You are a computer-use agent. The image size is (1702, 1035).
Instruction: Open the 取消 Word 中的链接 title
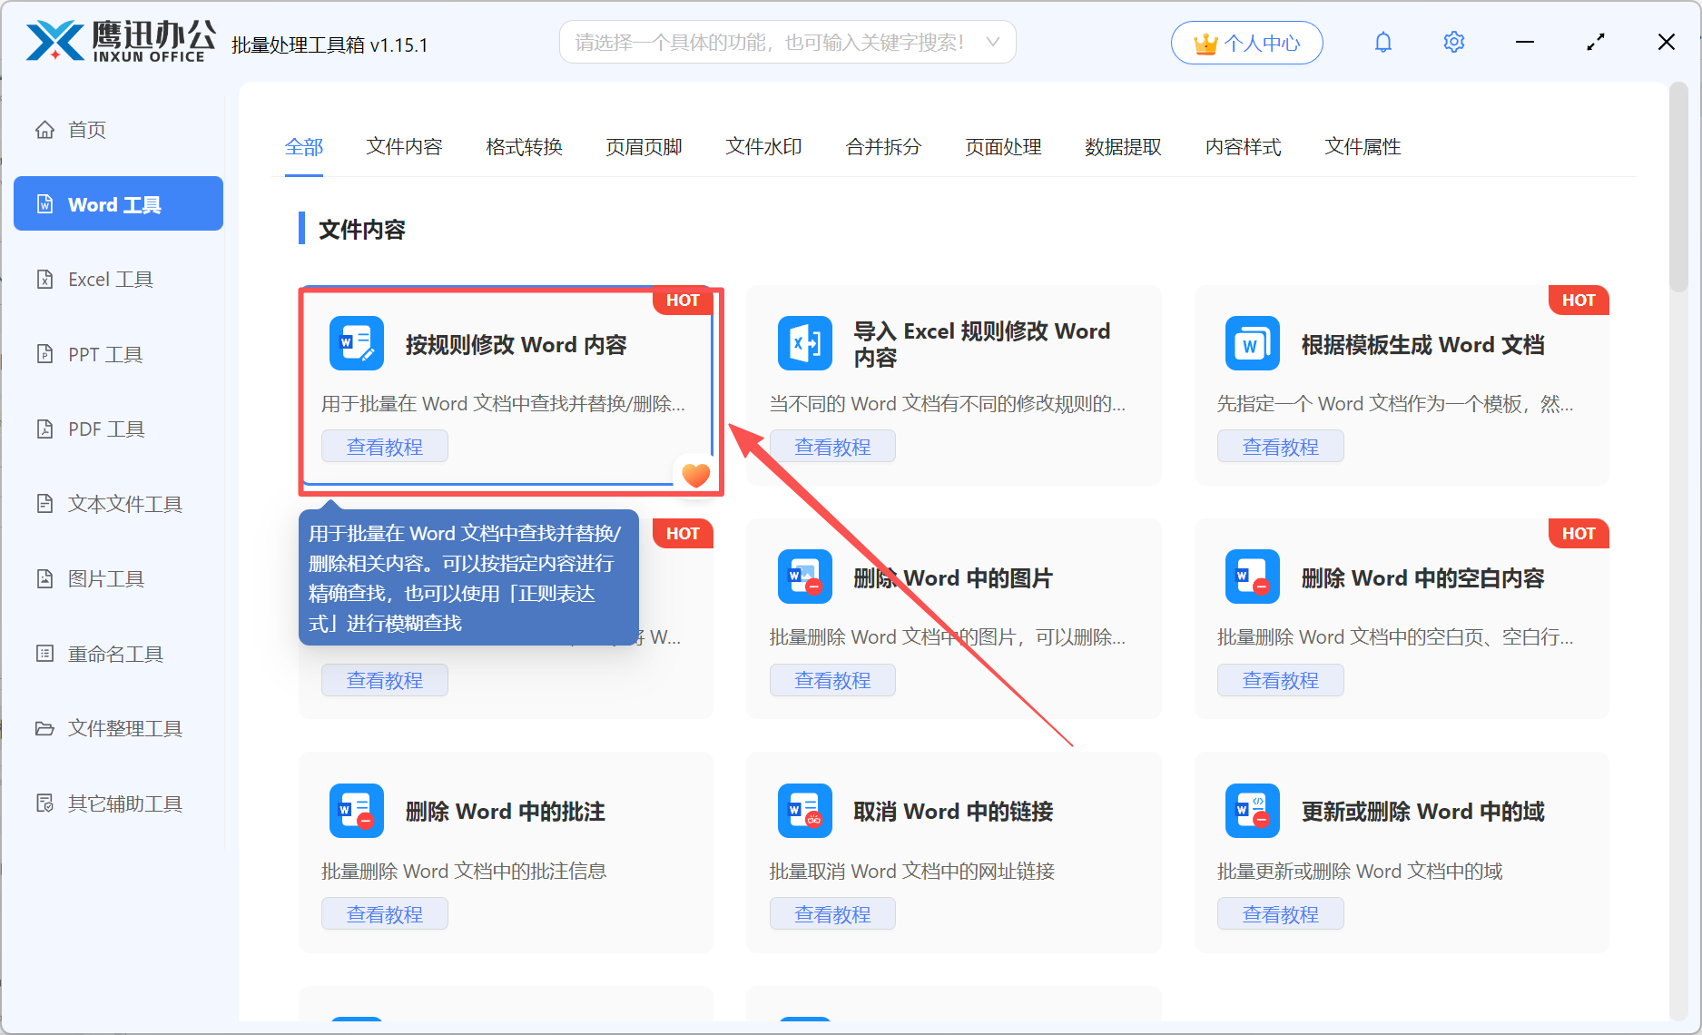click(x=953, y=812)
